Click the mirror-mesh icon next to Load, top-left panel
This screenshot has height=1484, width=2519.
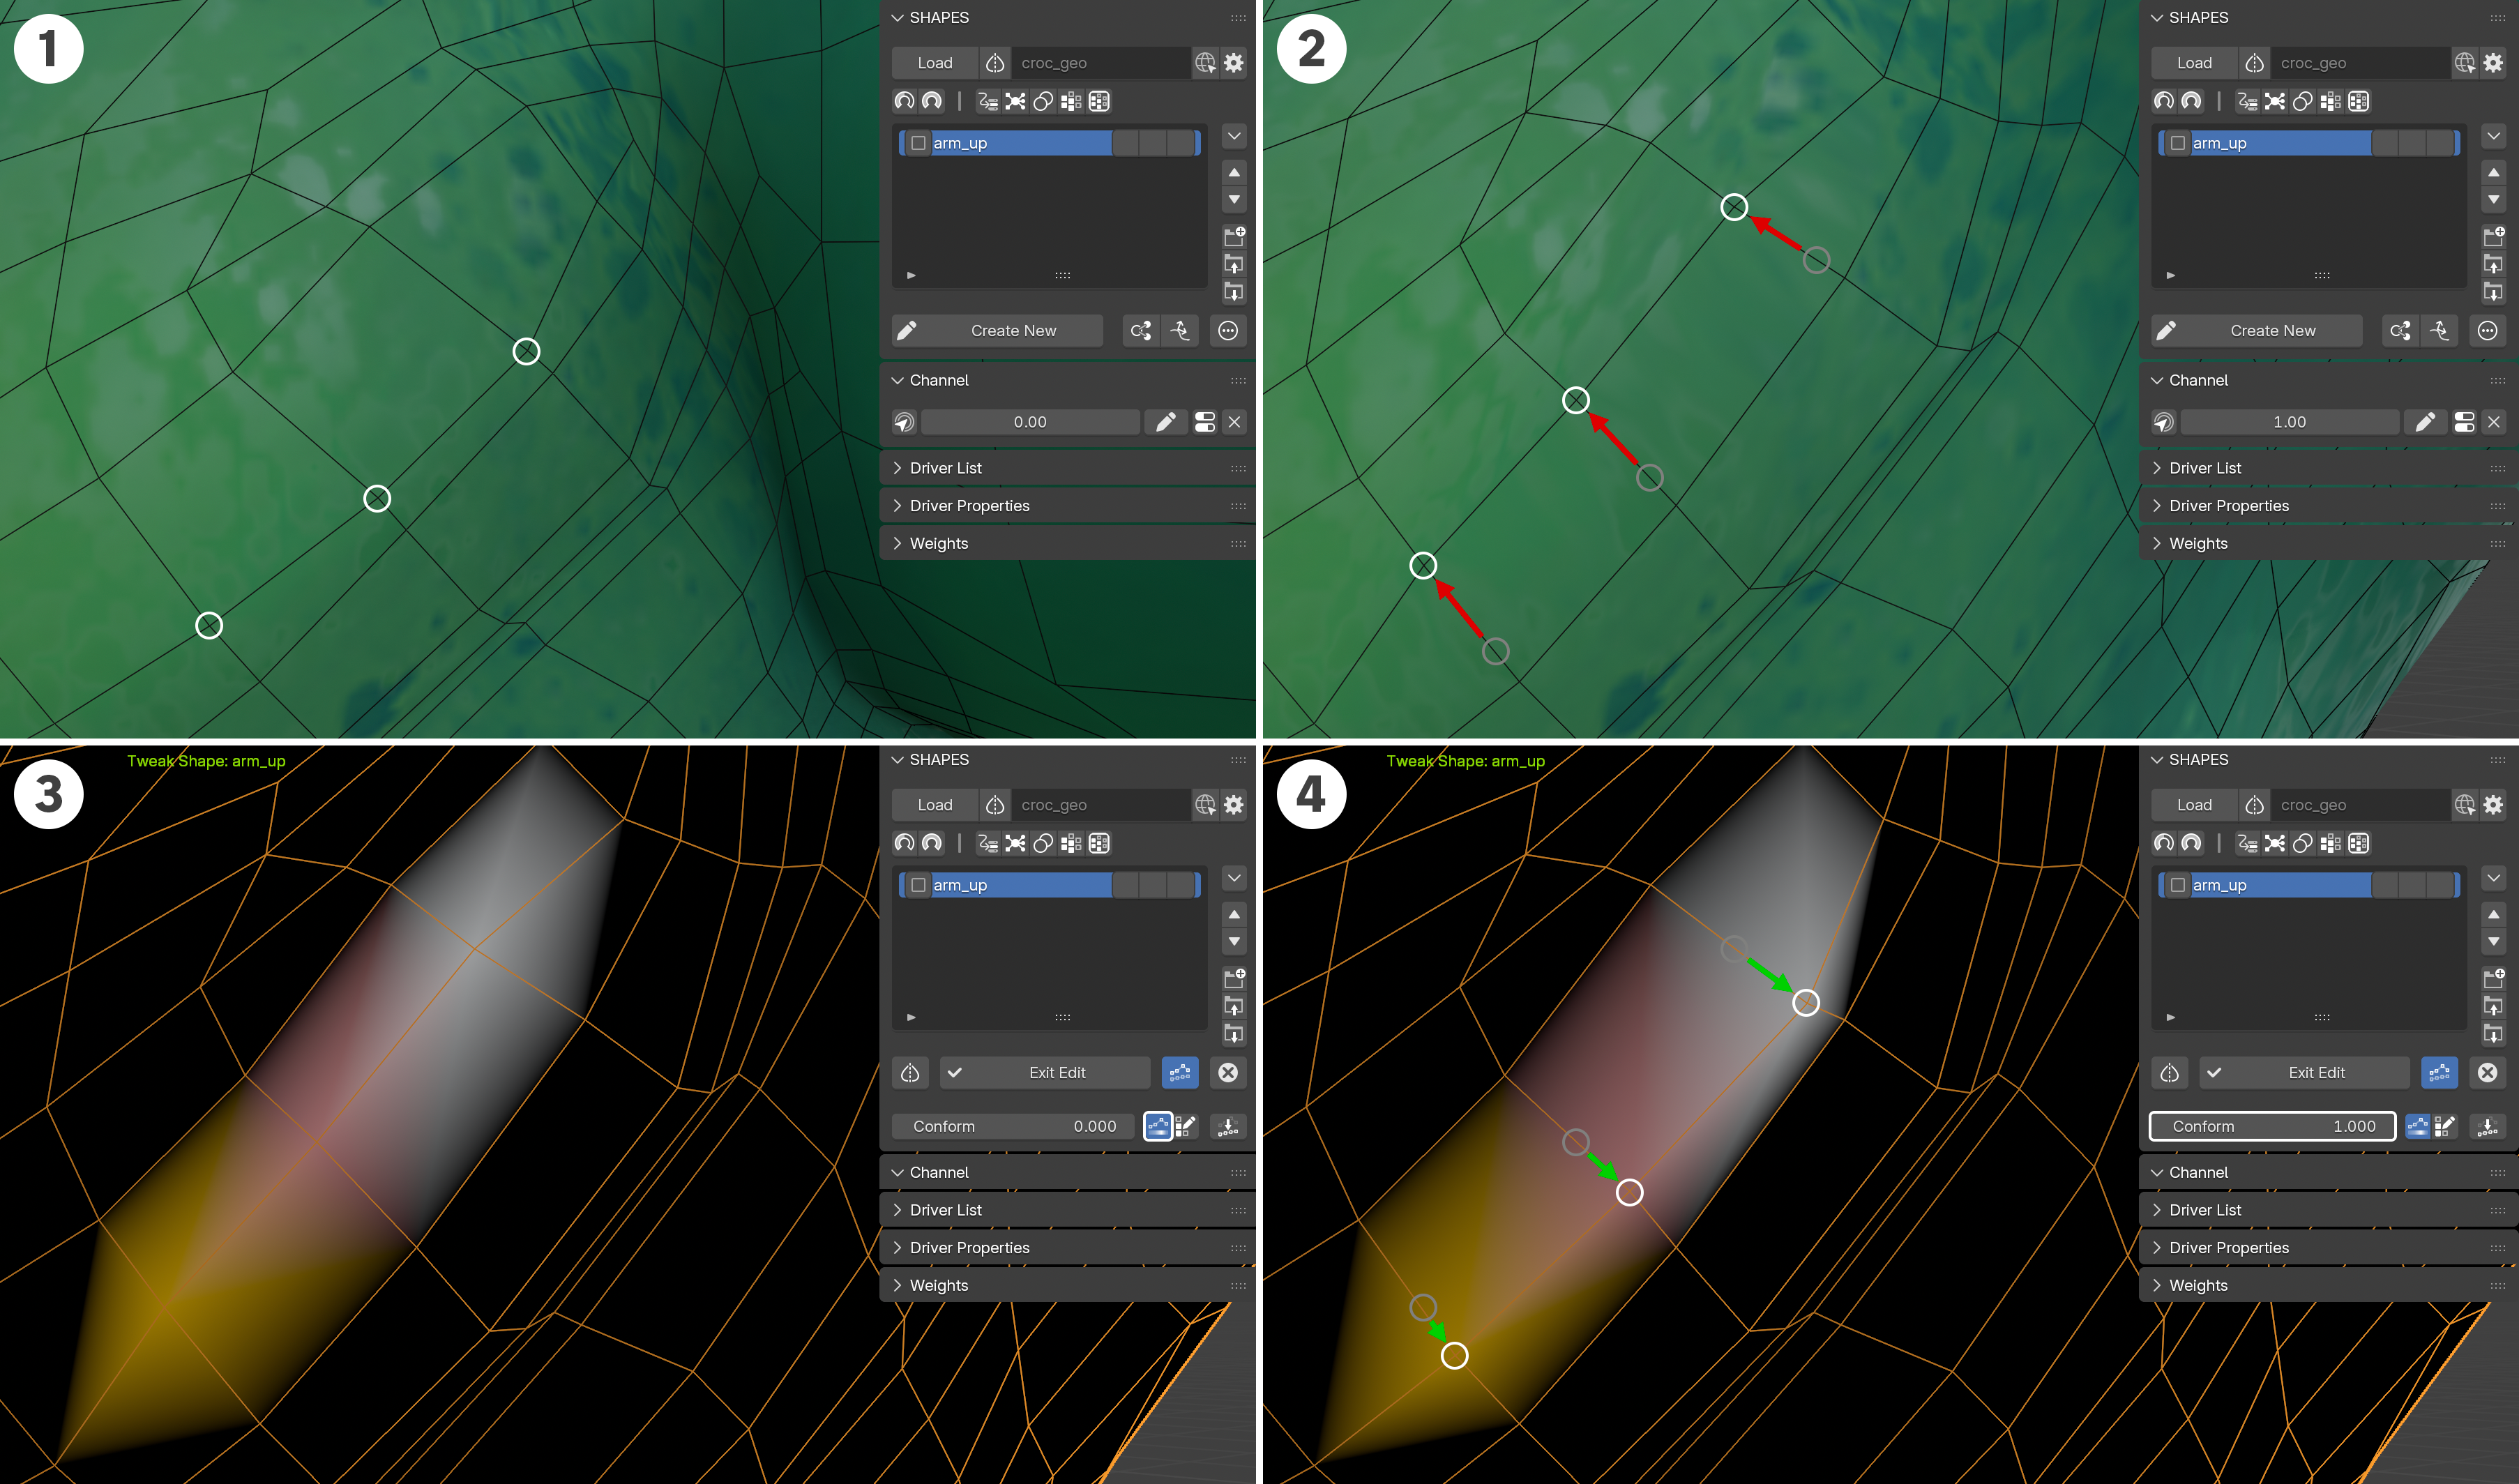pyautogui.click(x=995, y=63)
